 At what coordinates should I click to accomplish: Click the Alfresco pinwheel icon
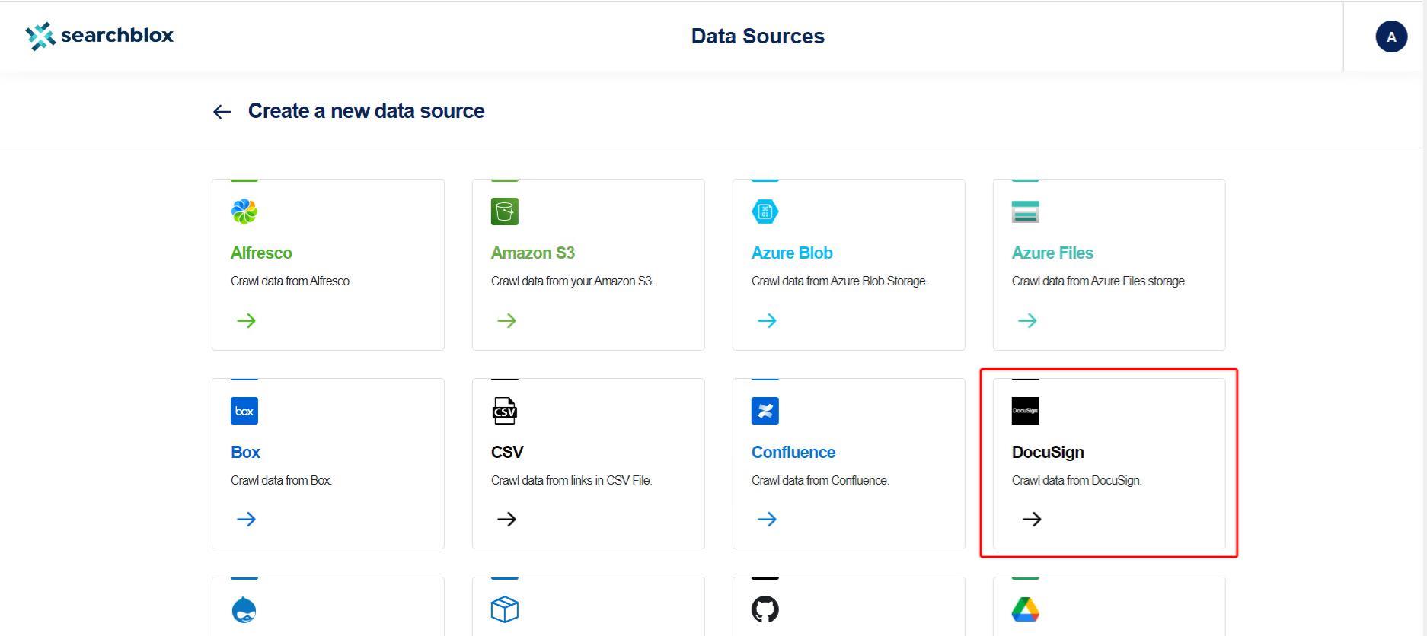coord(244,211)
